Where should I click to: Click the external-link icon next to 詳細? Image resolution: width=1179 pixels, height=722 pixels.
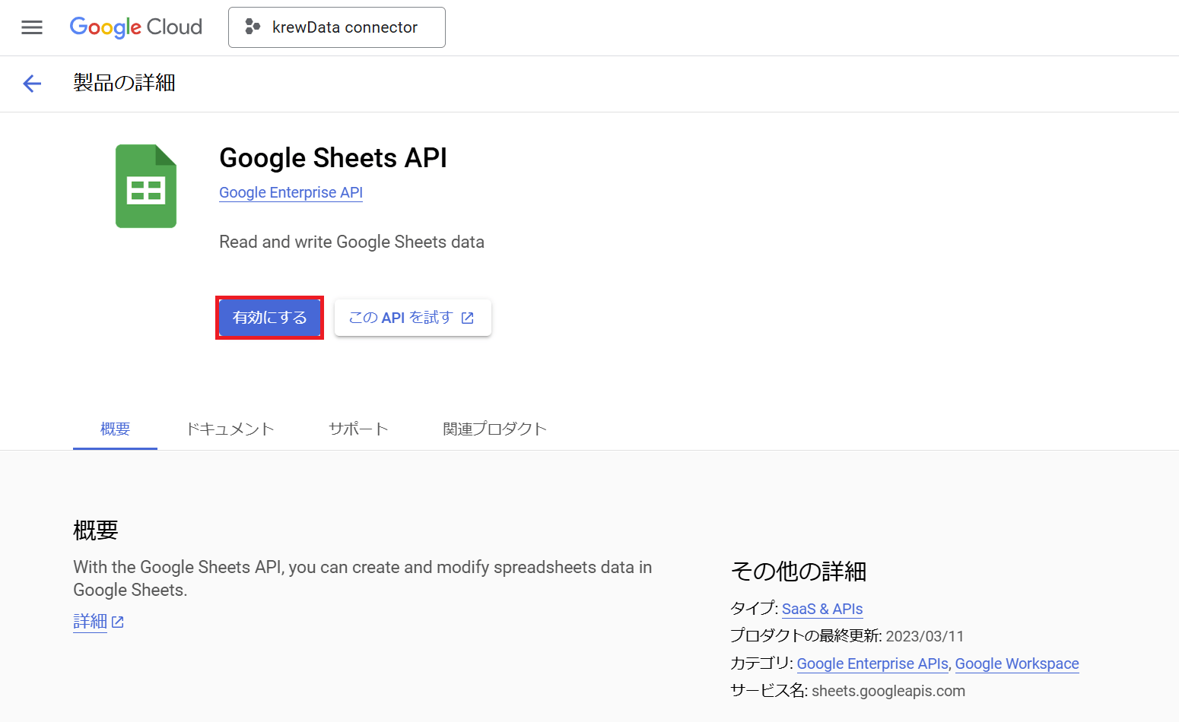click(x=118, y=621)
